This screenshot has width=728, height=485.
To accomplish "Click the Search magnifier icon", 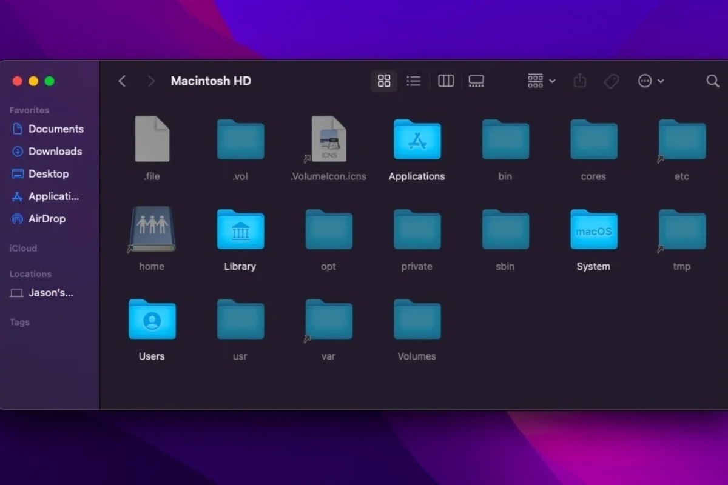I will click(713, 81).
